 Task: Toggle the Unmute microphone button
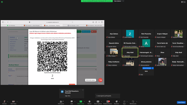coord(4,101)
